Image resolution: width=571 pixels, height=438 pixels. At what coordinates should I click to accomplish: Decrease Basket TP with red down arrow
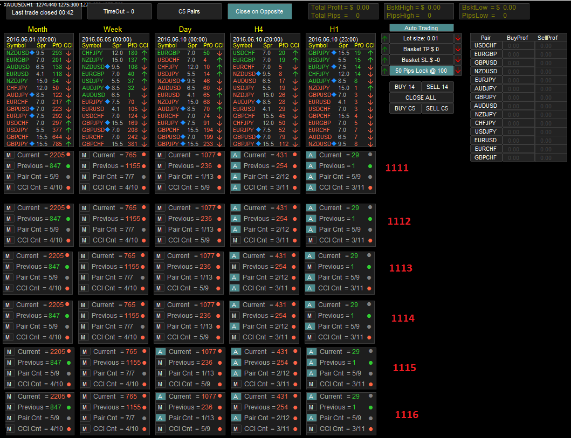[x=458, y=49]
